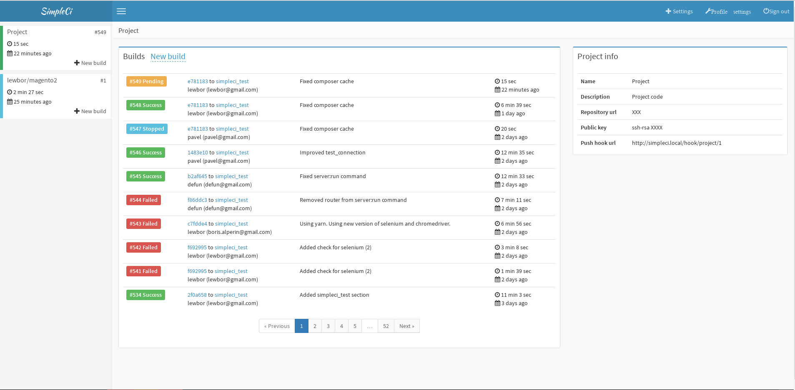Click clock icon next to 7 min 11 sec
Screen dimensions: 795x390
coord(497,200)
